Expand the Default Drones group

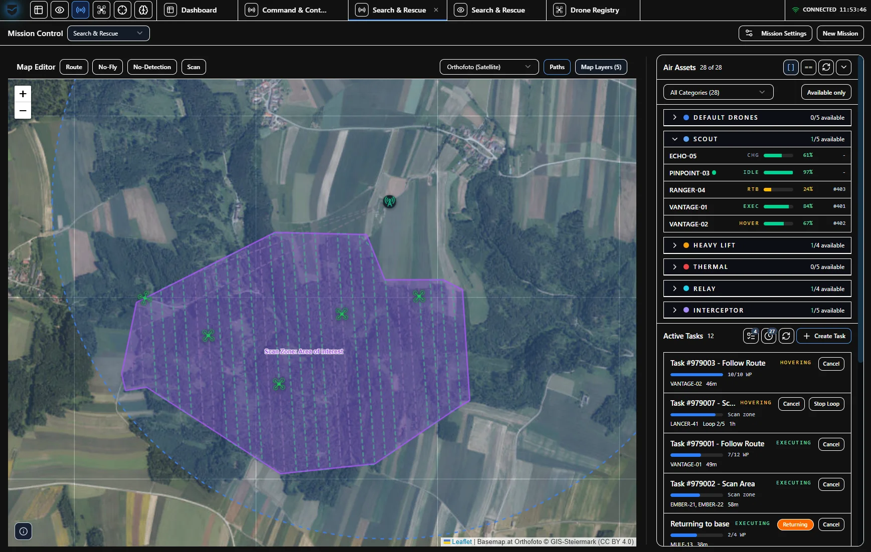[757, 118]
